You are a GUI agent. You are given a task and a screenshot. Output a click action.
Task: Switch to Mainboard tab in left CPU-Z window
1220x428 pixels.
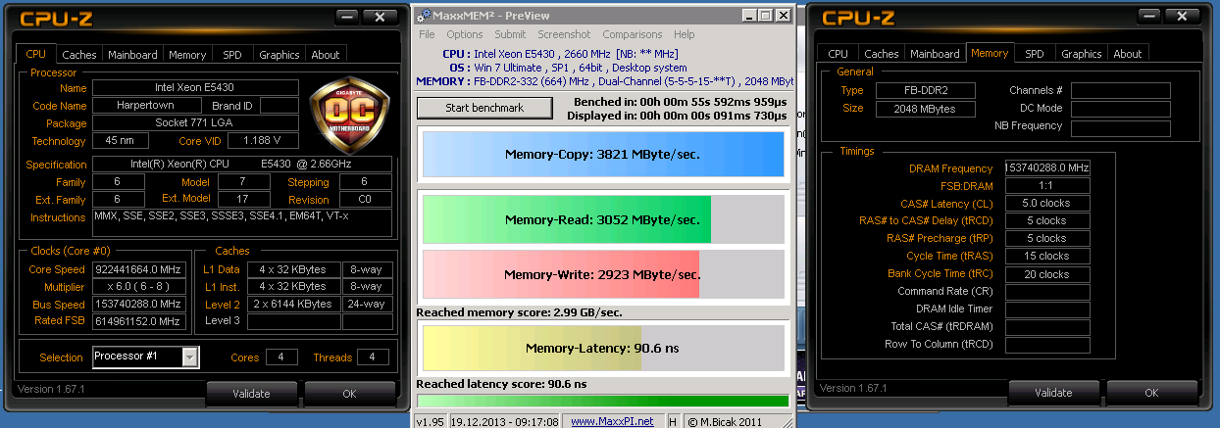pos(132,55)
